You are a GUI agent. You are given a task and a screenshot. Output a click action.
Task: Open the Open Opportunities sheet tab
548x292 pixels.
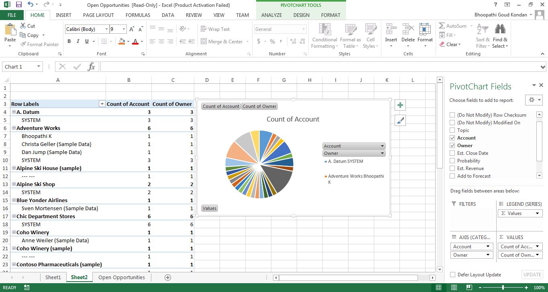click(122, 278)
